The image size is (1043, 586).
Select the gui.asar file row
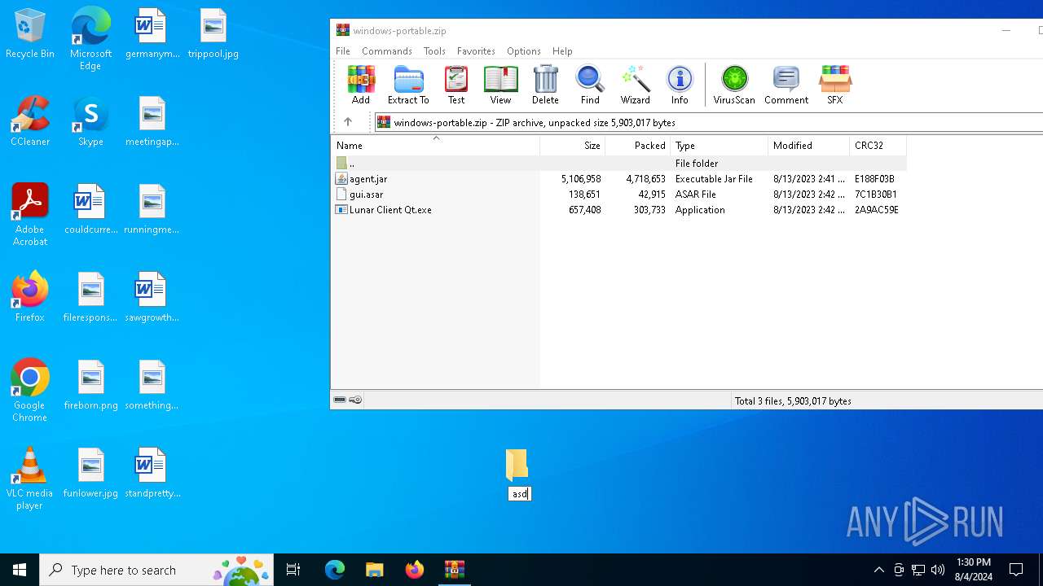(x=618, y=195)
